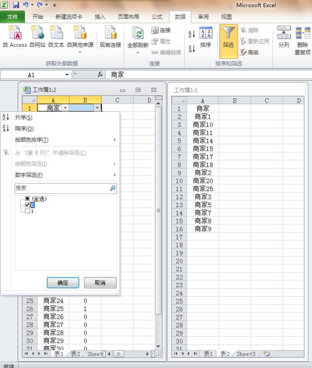Click the formula bar showing 商家
Screen dimensions: 312x368
[x=208, y=75]
